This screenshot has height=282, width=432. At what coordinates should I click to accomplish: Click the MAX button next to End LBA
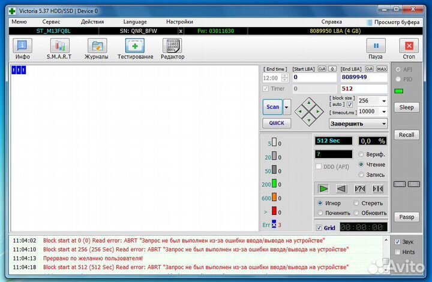click(x=382, y=69)
